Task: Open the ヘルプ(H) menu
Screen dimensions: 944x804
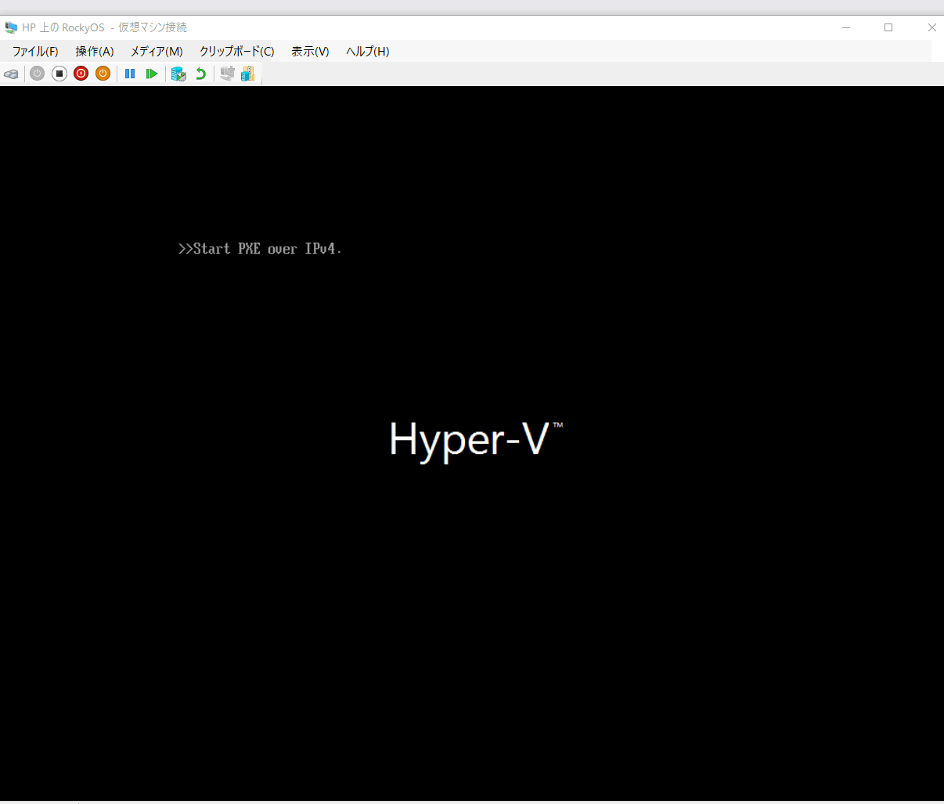Action: pyautogui.click(x=368, y=51)
